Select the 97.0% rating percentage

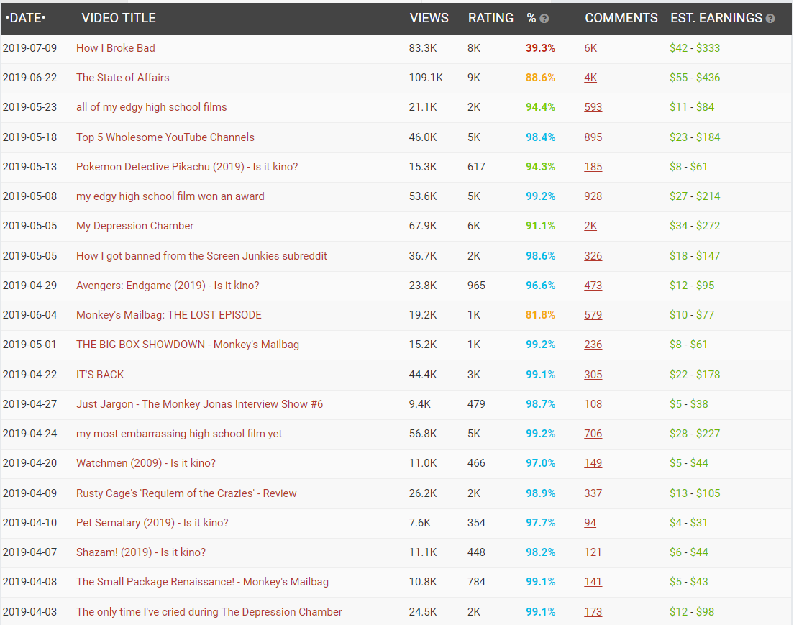pyautogui.click(x=540, y=463)
